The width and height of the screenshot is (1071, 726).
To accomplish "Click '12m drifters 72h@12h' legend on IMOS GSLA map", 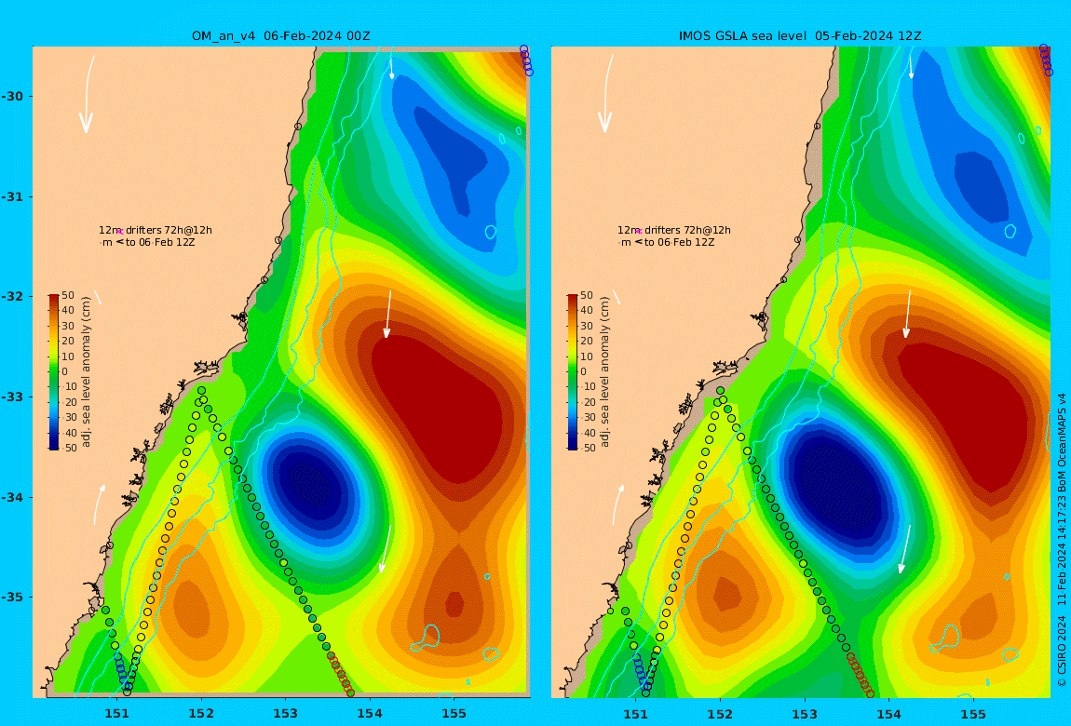I will coord(674,230).
